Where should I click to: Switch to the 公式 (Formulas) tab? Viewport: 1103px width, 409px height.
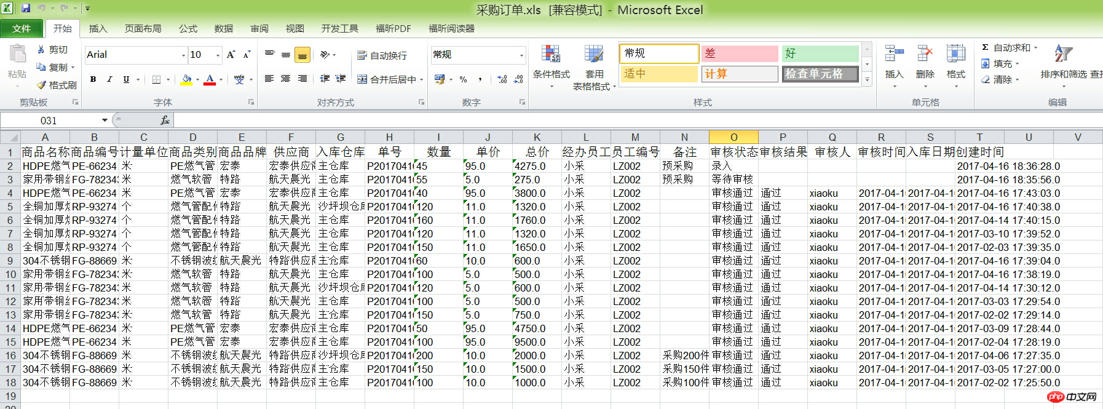(188, 28)
